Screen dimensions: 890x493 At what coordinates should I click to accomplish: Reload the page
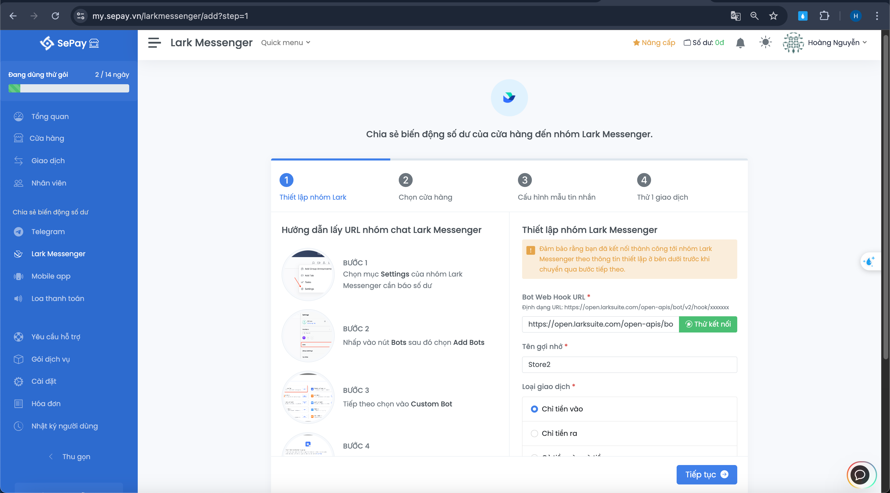[55, 16]
